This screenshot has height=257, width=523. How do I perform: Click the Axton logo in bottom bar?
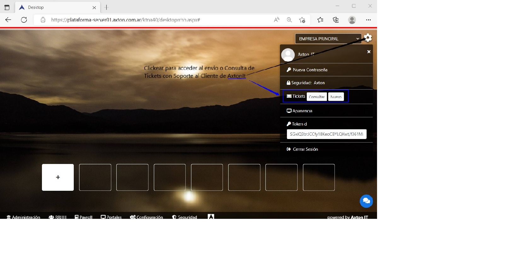click(x=211, y=216)
